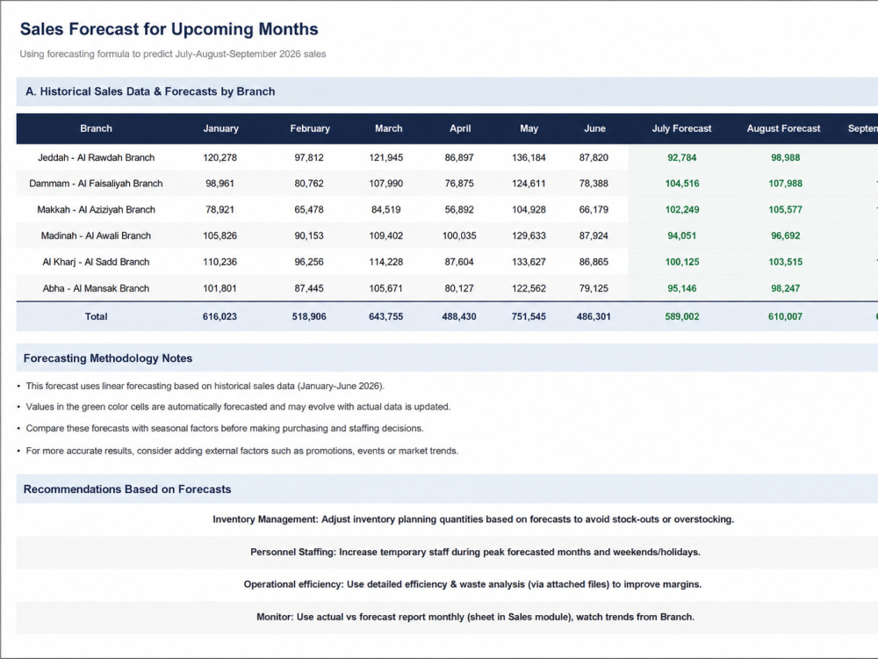
Task: Select the 'Madinah - Al Awali Branch' row label
Action: 96,235
